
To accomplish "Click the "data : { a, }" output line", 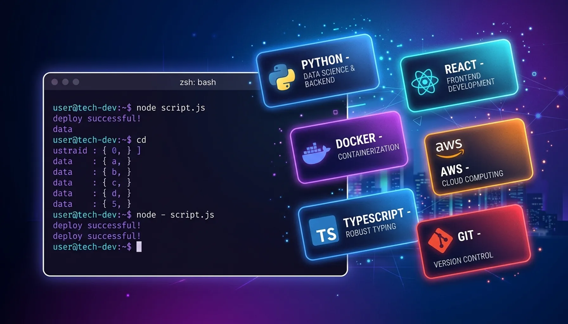I will (92, 161).
